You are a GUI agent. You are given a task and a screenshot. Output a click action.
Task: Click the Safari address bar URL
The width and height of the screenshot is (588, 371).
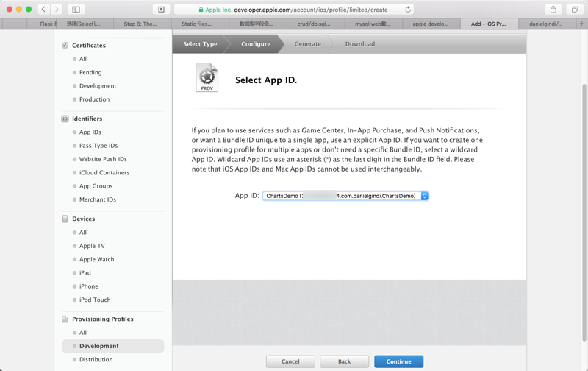[295, 10]
